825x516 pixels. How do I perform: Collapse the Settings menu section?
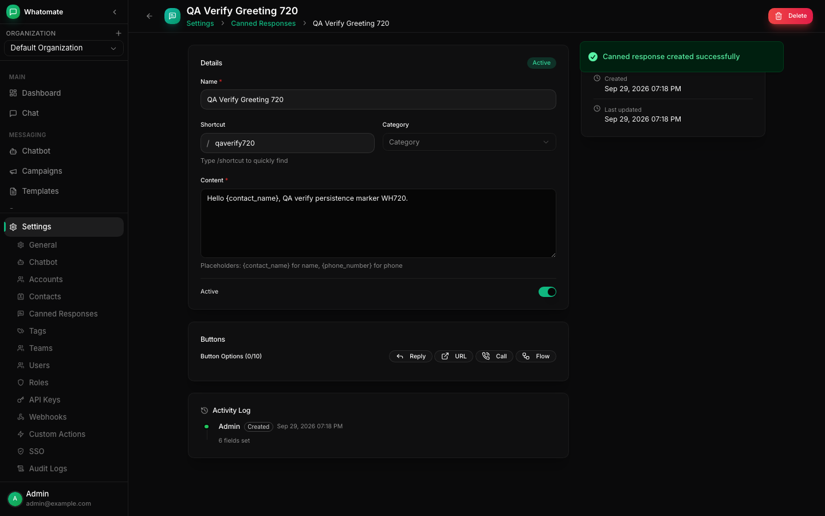point(64,227)
